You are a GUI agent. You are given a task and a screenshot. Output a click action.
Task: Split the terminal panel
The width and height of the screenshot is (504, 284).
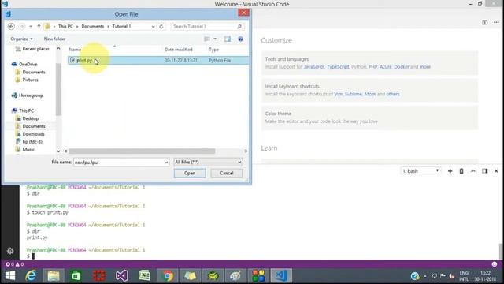point(485,171)
